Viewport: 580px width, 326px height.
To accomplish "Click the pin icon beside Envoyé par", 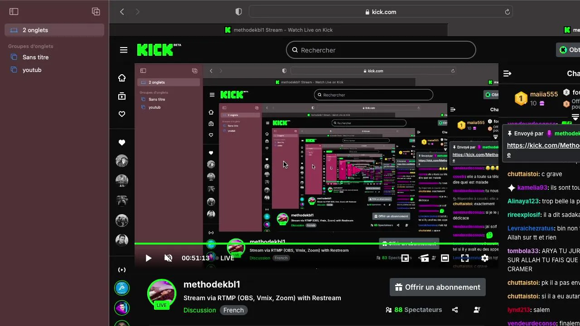I will 510,134.
